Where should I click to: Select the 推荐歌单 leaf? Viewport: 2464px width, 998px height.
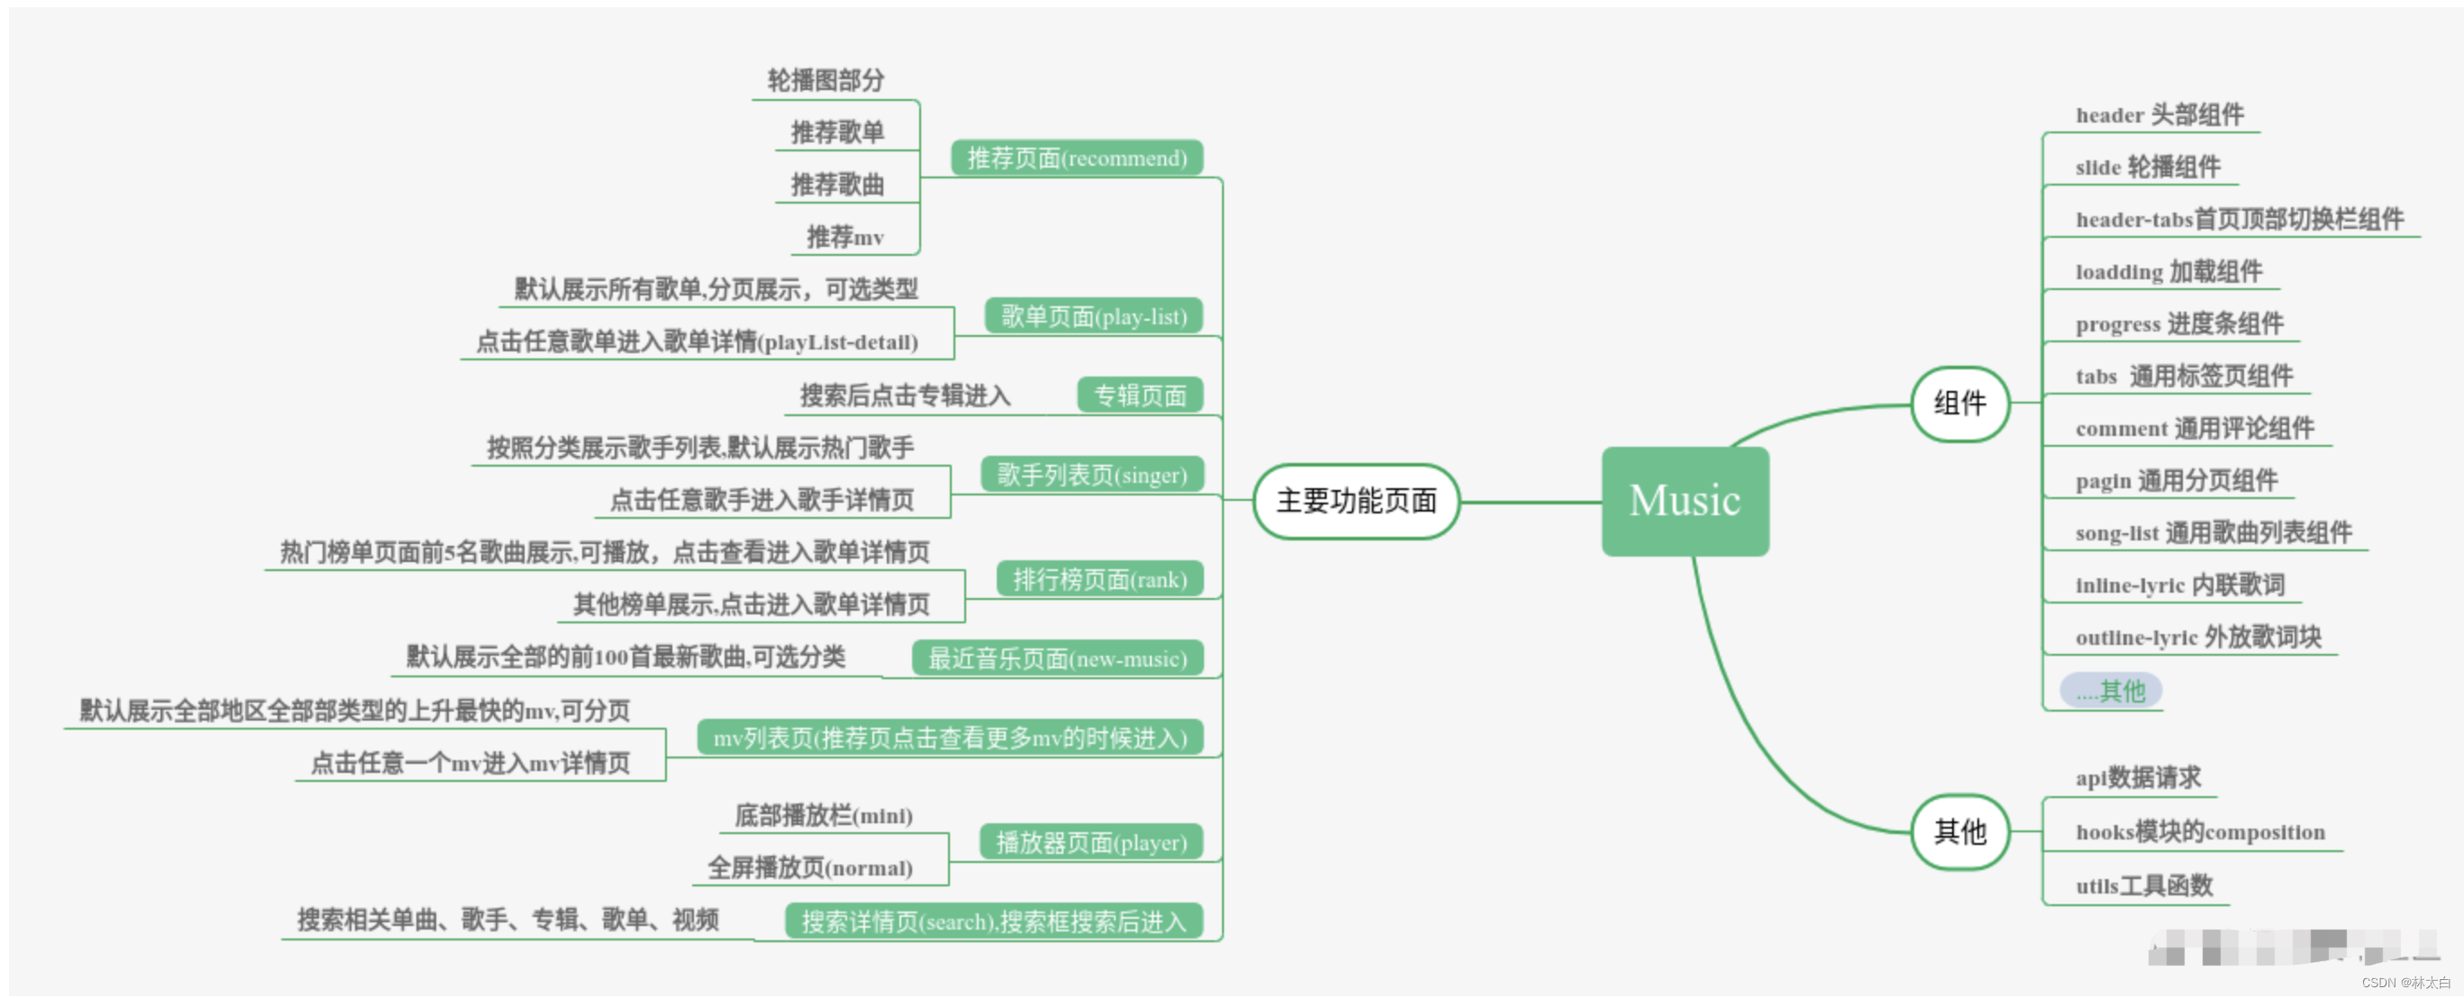click(837, 132)
